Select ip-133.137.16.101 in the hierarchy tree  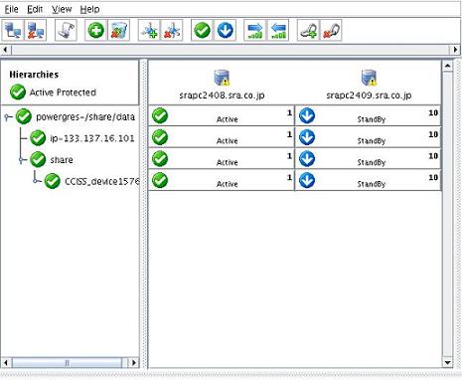pyautogui.click(x=92, y=138)
